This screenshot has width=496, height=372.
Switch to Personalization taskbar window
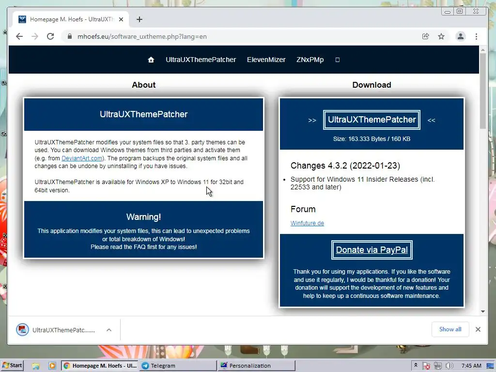257,366
